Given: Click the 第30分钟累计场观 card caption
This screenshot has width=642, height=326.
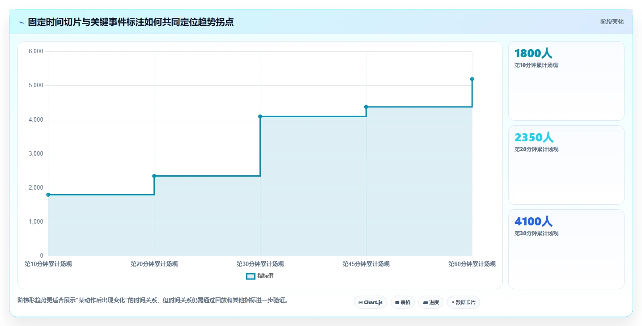Looking at the screenshot, I should 536,233.
